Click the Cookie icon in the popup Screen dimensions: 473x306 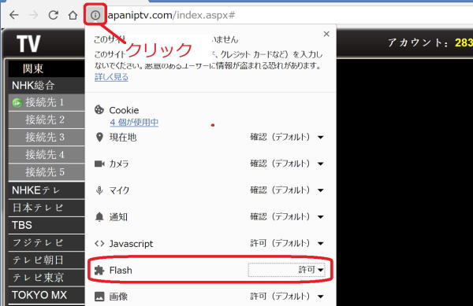[99, 110]
